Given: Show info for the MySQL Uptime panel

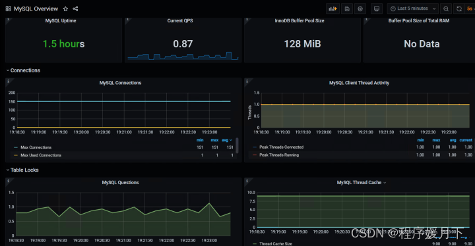Looking at the screenshot, I should point(8,19).
